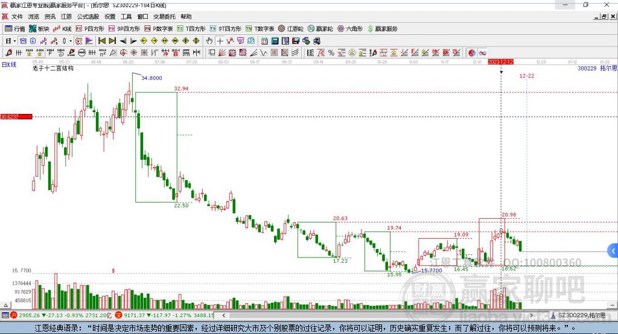Open the calculator icon

coord(275,41)
